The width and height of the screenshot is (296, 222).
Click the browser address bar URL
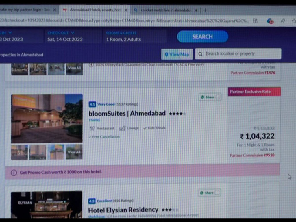pos(125,21)
